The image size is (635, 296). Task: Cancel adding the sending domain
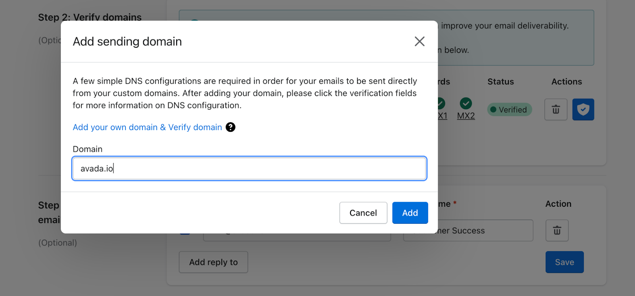[x=363, y=213]
